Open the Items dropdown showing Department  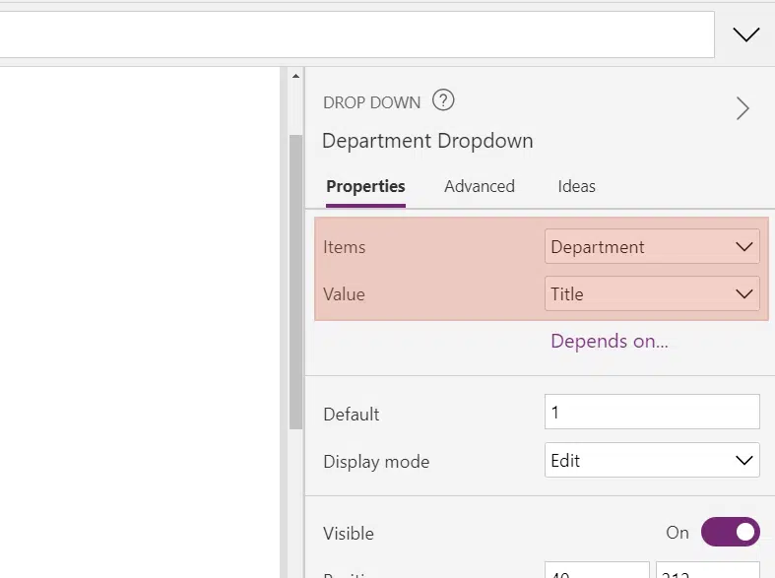pyautogui.click(x=652, y=246)
